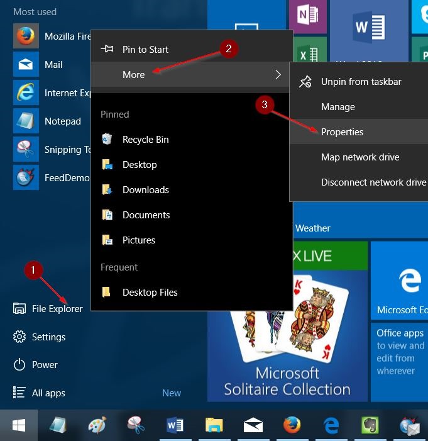Click the New label beside All apps
Image resolution: width=428 pixels, height=441 pixels.
(x=172, y=393)
